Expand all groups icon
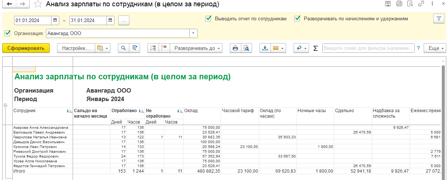Viewport: 447px width, 180px height. point(165,48)
